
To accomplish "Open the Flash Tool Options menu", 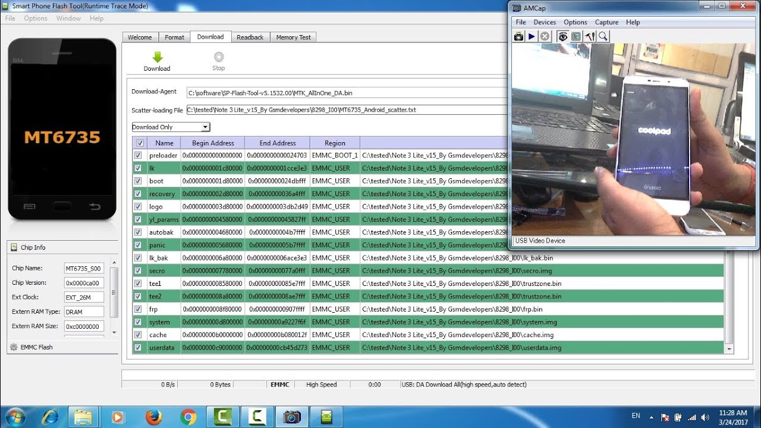I will (36, 18).
